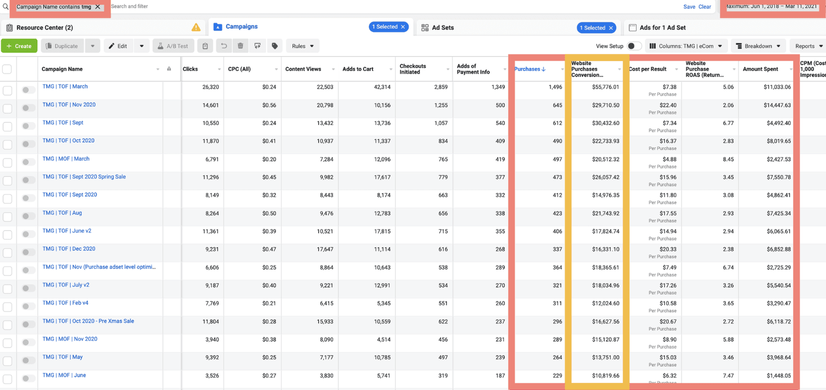
Task: Click the clipboard icon next to A/B Test
Action: point(205,46)
